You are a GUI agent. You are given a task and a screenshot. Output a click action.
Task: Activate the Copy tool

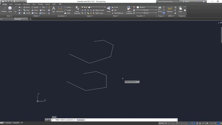click(26, 10)
